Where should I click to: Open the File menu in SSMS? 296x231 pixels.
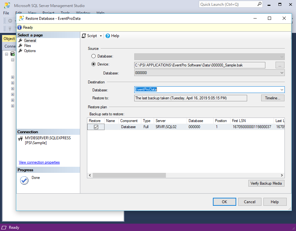(x=6, y=13)
